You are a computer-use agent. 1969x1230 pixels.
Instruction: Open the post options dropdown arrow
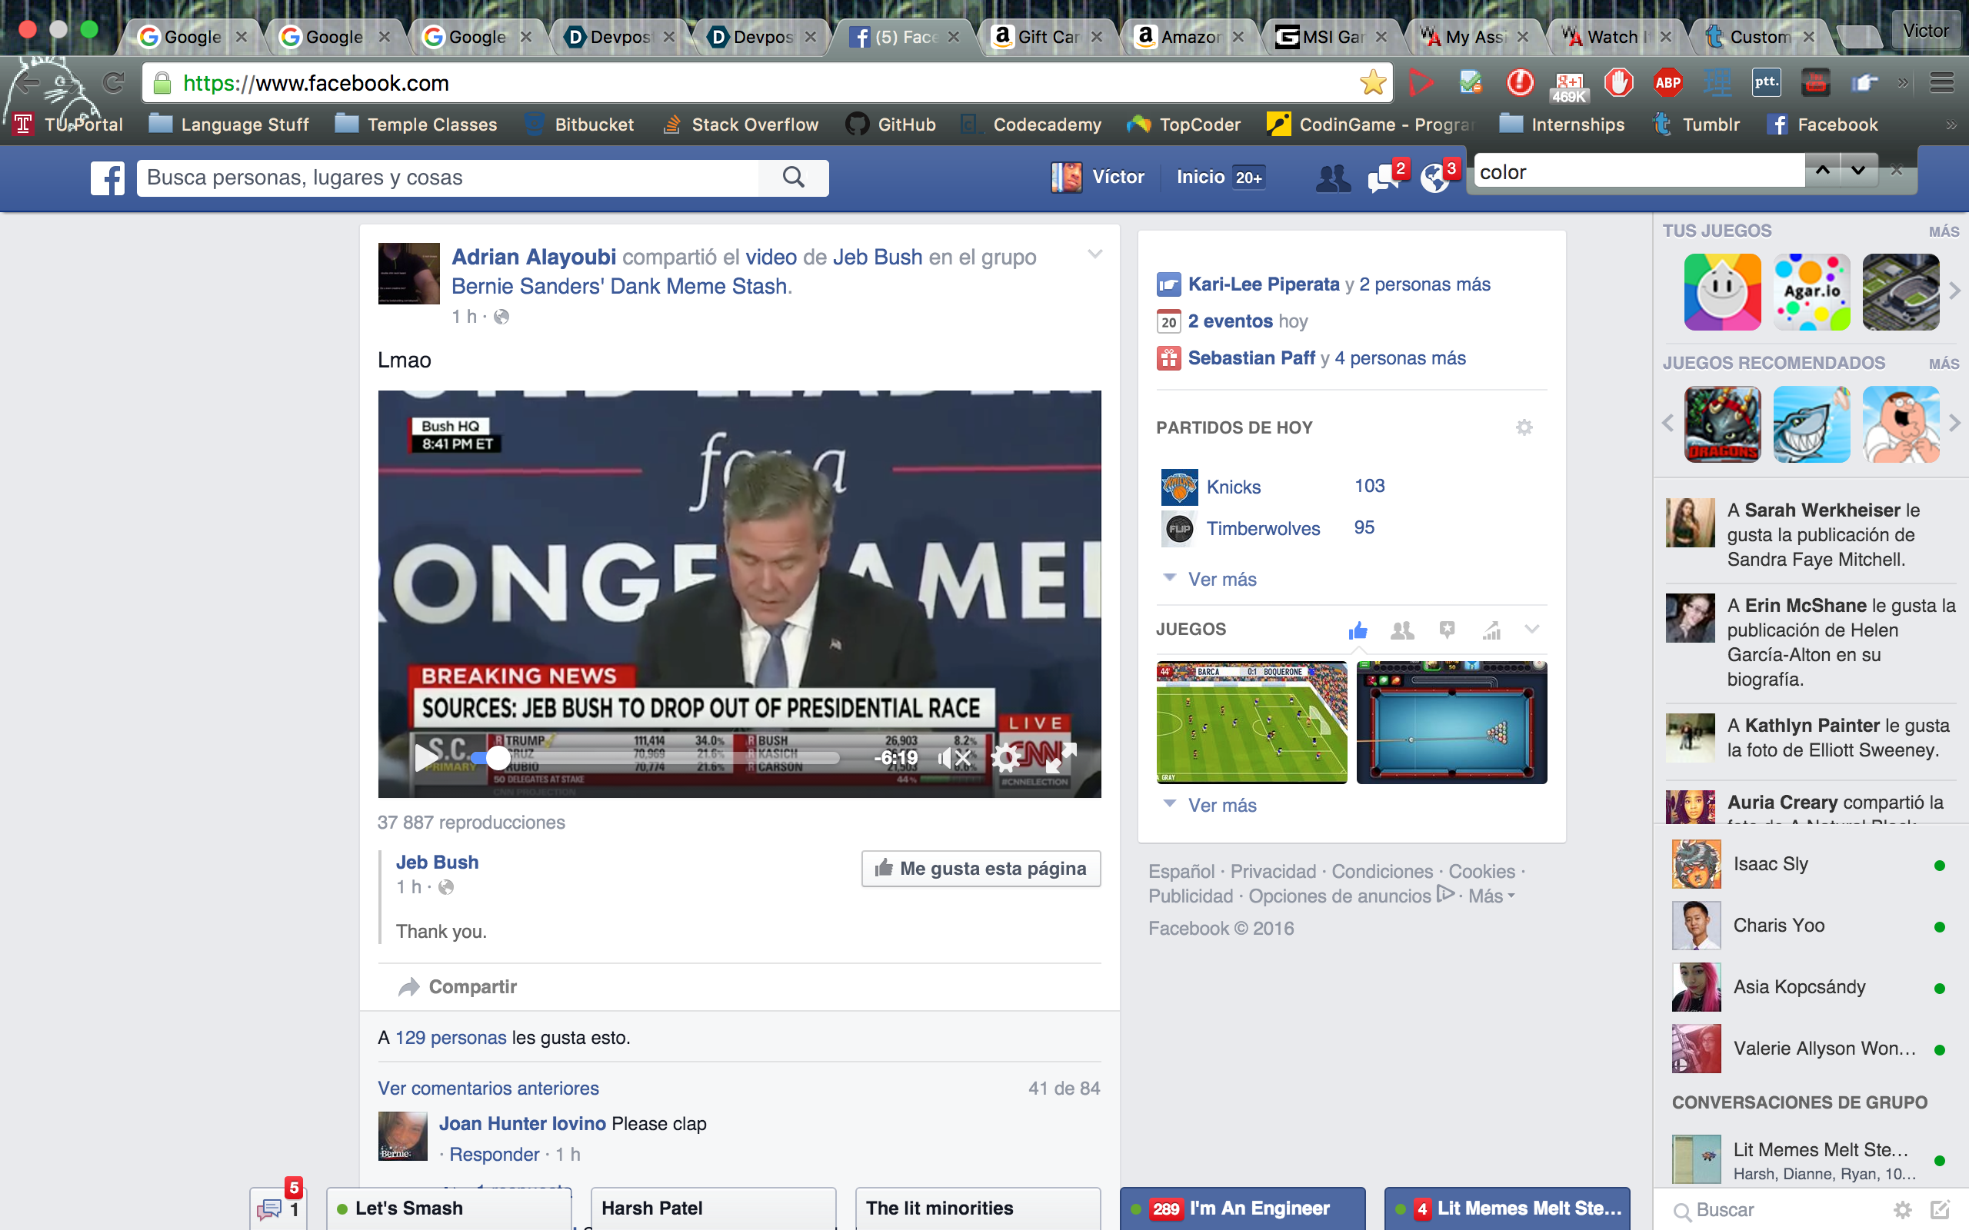pyautogui.click(x=1095, y=254)
